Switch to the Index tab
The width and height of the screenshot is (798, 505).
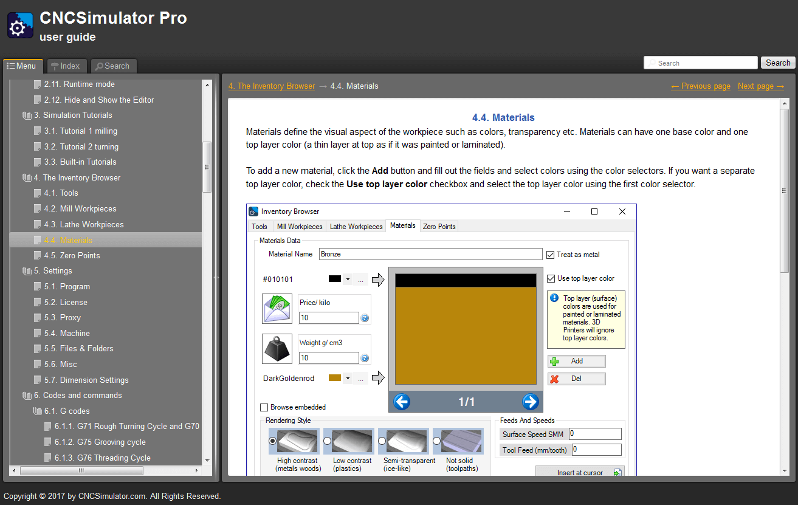[x=66, y=66]
